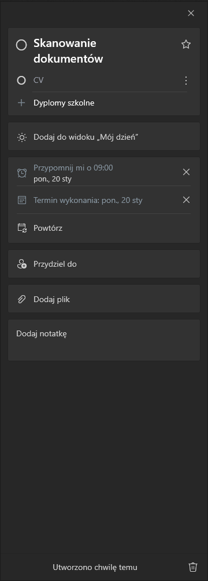Click the calendar due date icon
208x581 pixels.
(22, 200)
